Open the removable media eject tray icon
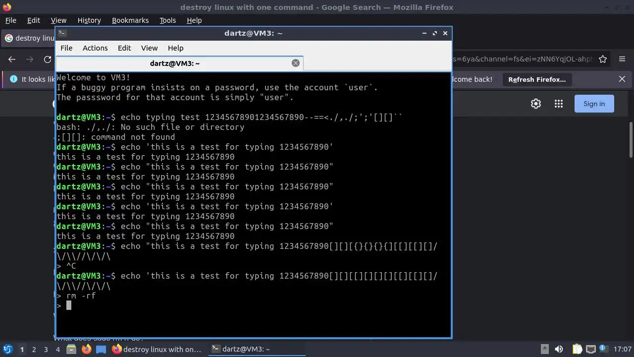The image size is (634, 357). 544,349
